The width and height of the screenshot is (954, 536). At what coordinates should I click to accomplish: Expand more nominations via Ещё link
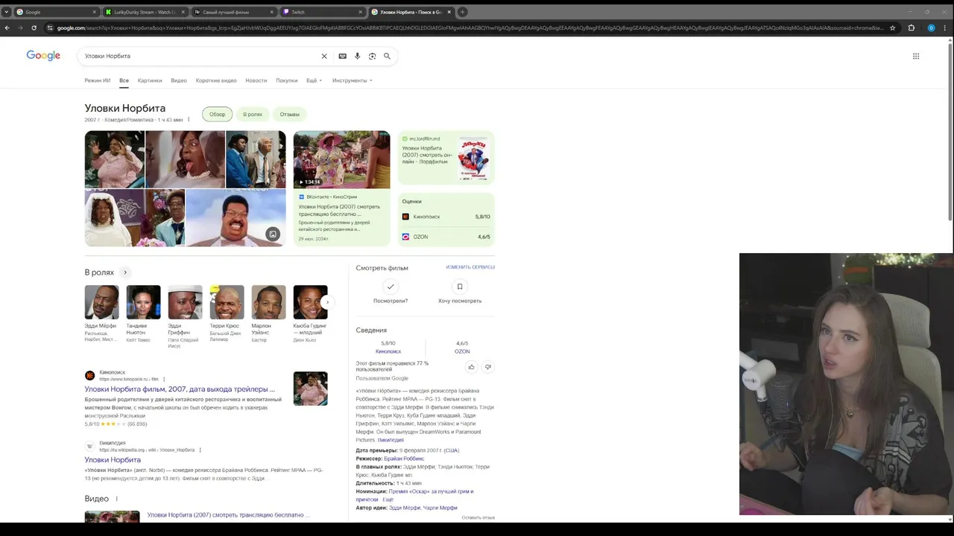[x=388, y=500]
